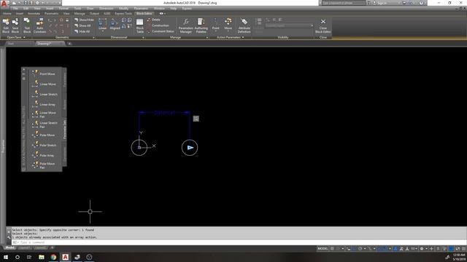Open Chrome from the taskbar
Screen dimensions: 467x262
pyautogui.click(x=53, y=257)
